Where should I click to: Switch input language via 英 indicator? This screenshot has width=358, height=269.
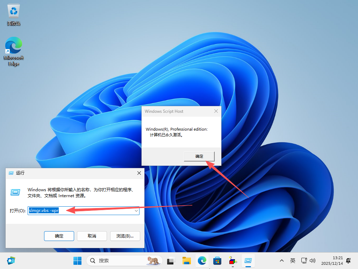tap(293, 261)
